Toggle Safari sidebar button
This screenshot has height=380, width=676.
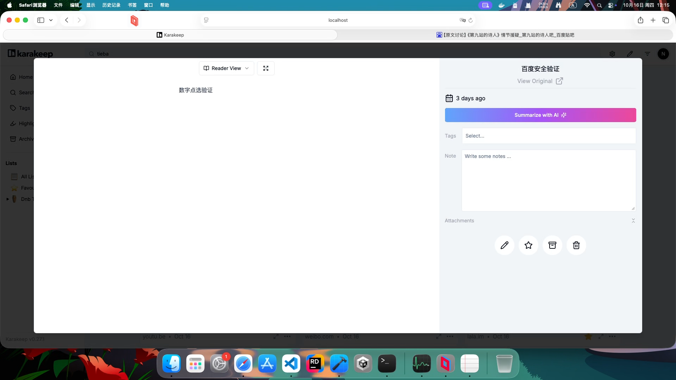click(x=41, y=20)
